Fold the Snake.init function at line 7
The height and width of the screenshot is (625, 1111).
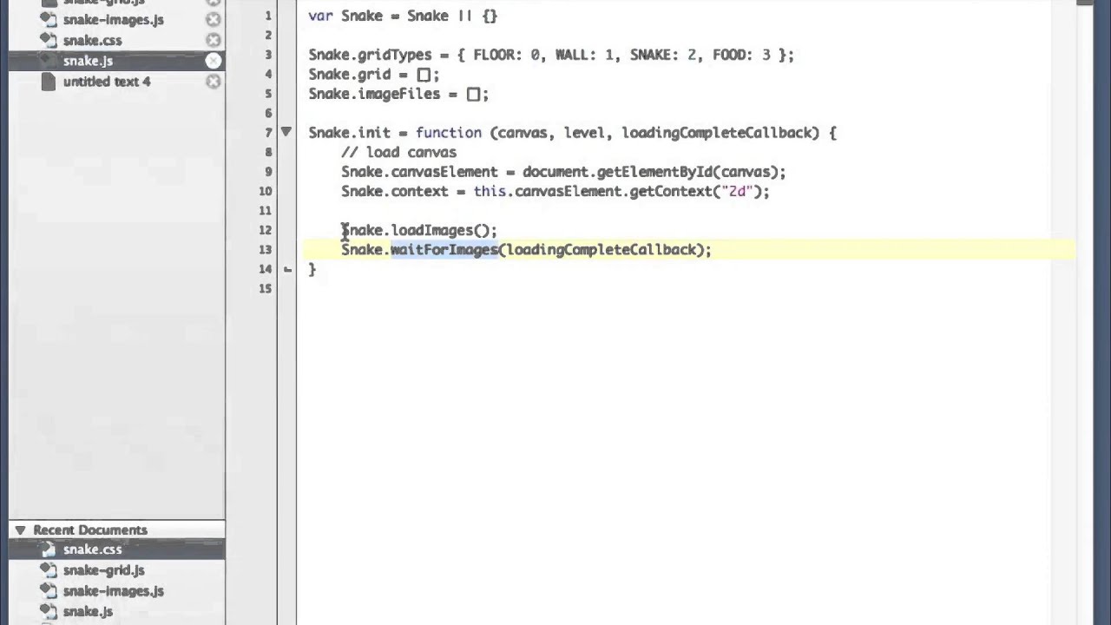[286, 132]
